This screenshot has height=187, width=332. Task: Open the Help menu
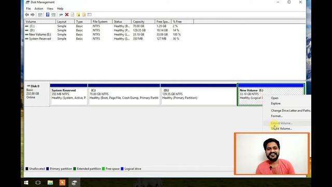click(60, 8)
